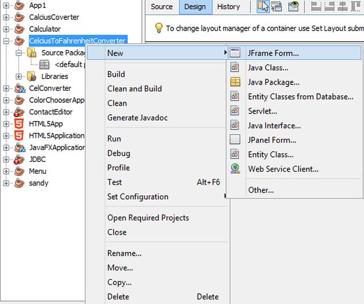Click the HTML5App project icon
Screen dimensions: 364x304
pos(19,124)
